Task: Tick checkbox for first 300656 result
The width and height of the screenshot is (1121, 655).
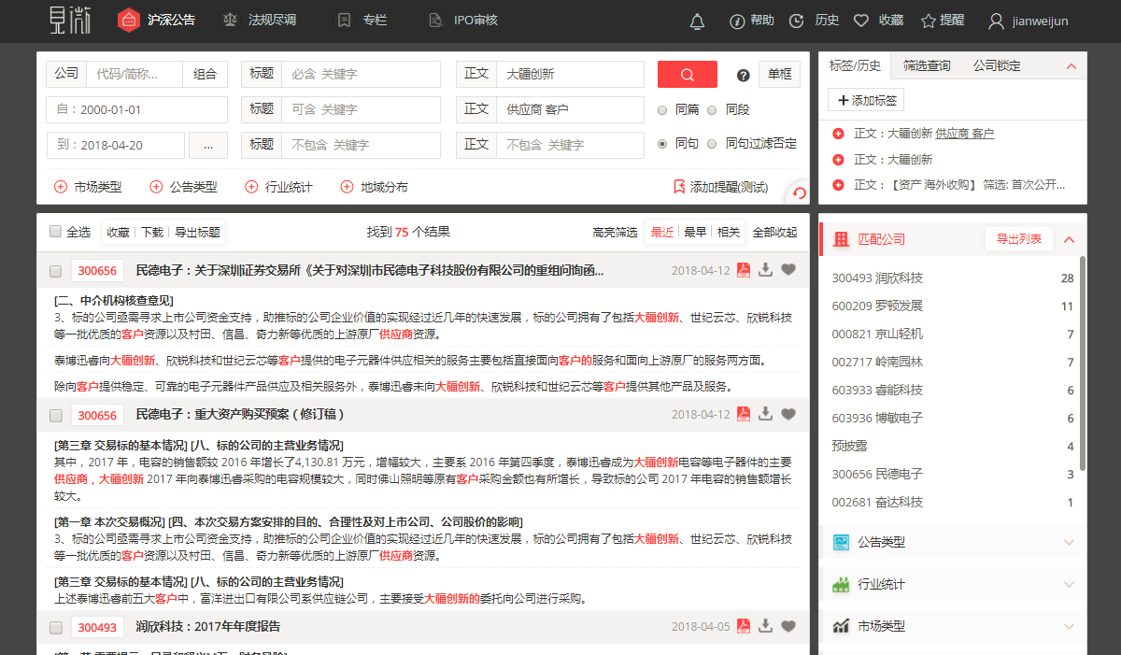Action: click(56, 271)
